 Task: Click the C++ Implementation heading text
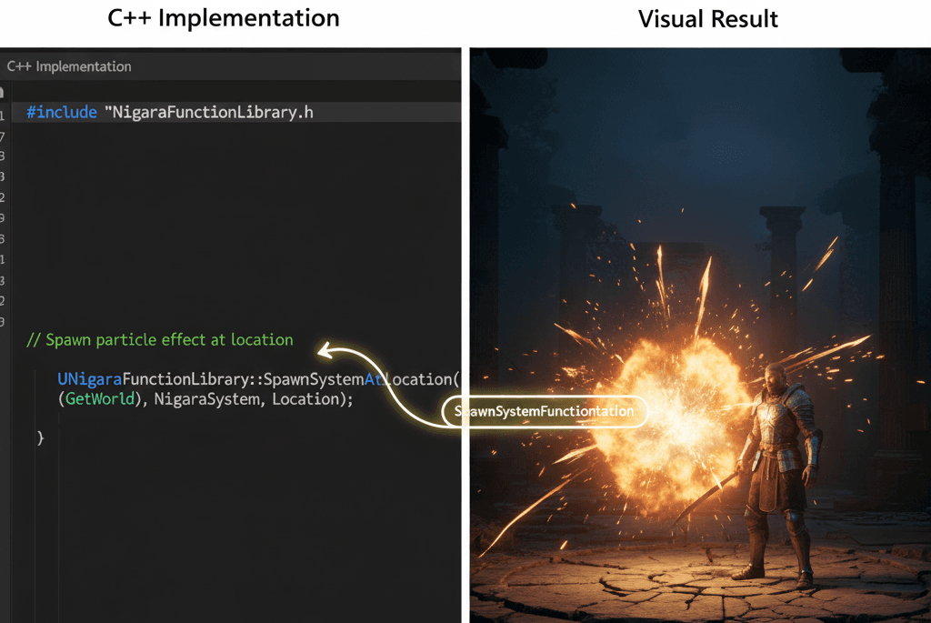coord(223,18)
